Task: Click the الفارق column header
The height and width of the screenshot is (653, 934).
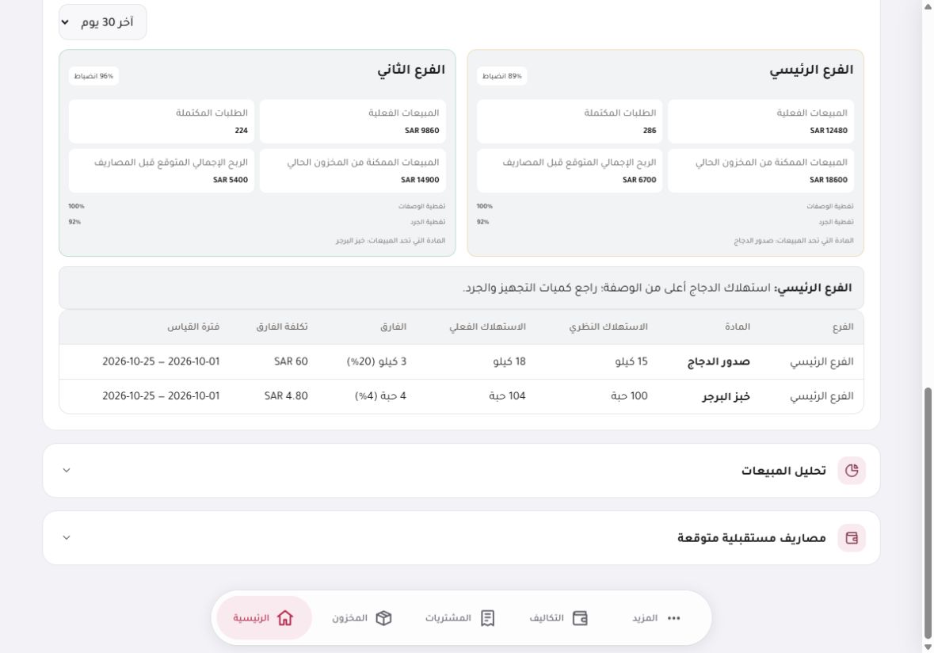Action: [393, 326]
